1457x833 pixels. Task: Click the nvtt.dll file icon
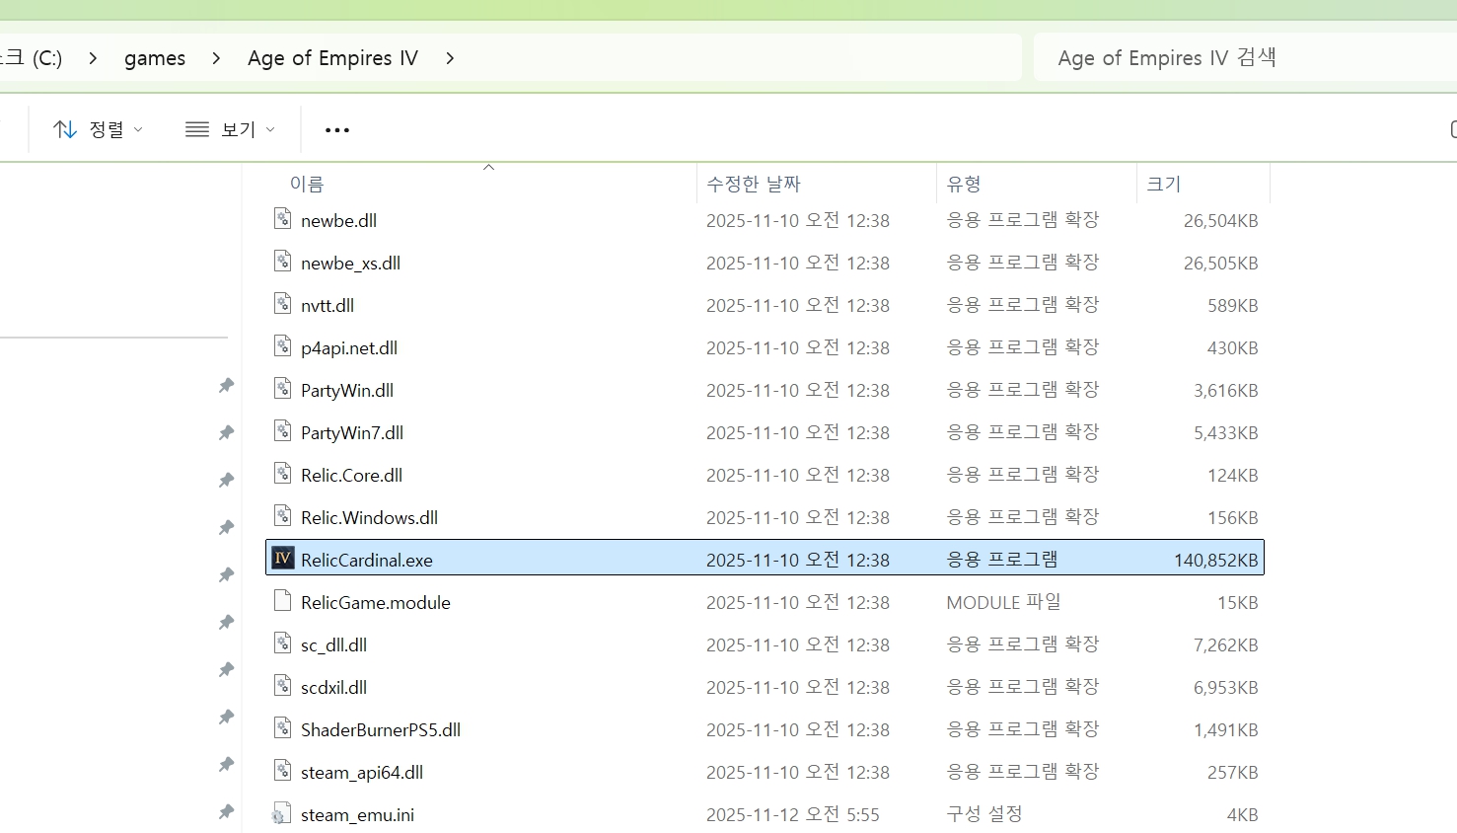(282, 304)
